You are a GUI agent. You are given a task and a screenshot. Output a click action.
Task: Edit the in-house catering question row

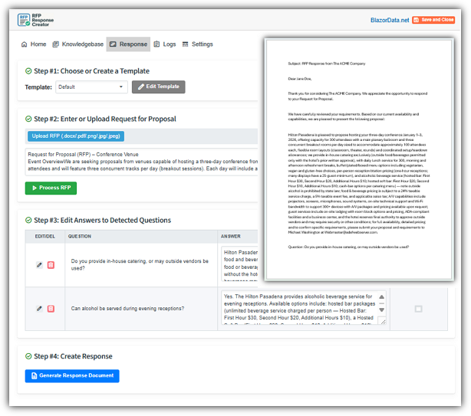[40, 264]
